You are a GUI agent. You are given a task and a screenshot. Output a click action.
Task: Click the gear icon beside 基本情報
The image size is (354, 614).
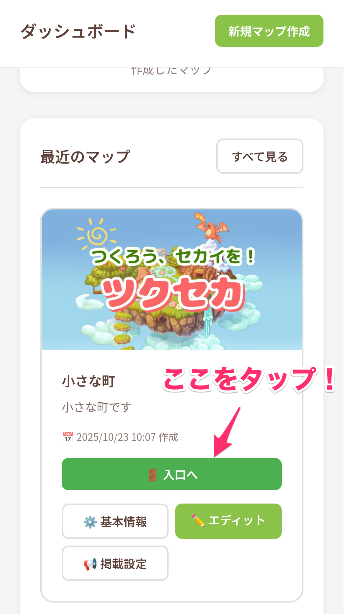click(x=90, y=522)
